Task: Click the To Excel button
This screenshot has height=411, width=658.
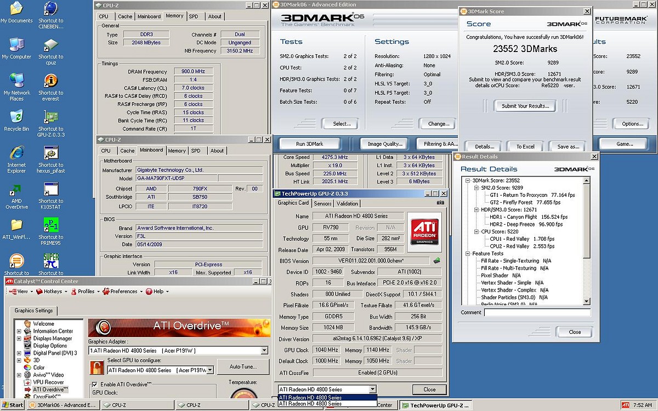Action: [525, 146]
